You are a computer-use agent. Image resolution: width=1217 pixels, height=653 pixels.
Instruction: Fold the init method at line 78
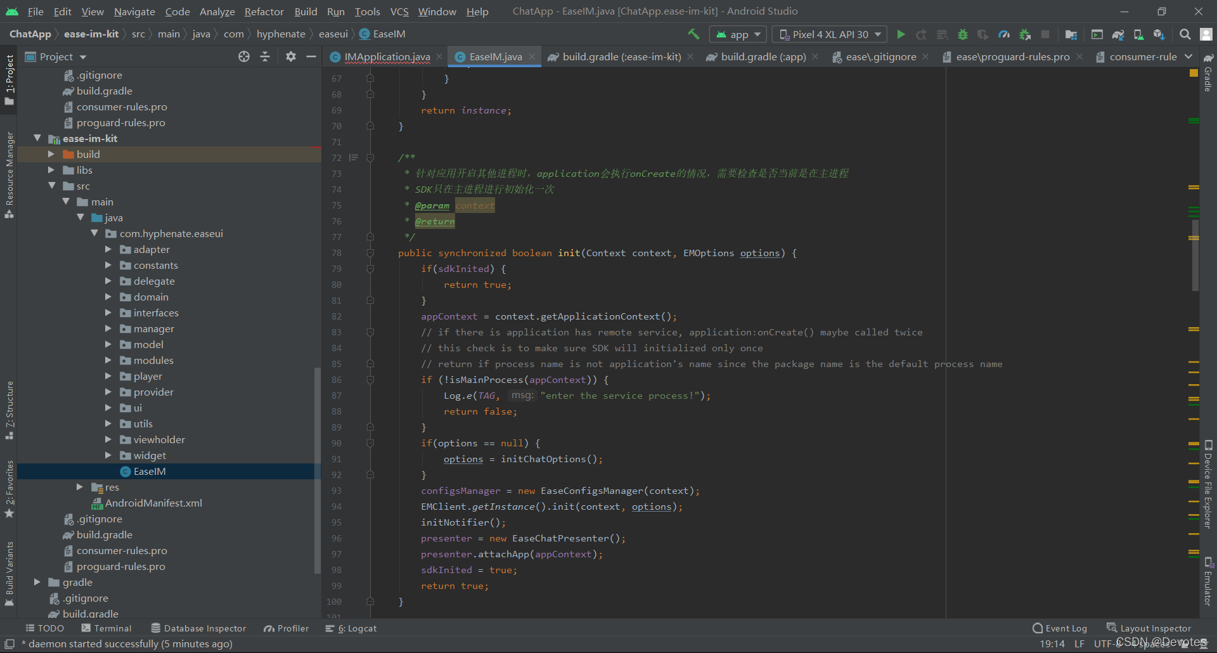[x=370, y=253]
